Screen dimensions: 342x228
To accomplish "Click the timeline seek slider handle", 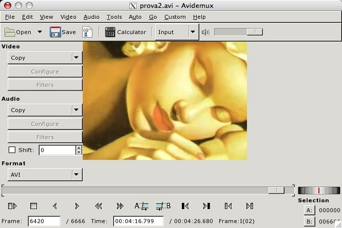I will [x=276, y=190].
